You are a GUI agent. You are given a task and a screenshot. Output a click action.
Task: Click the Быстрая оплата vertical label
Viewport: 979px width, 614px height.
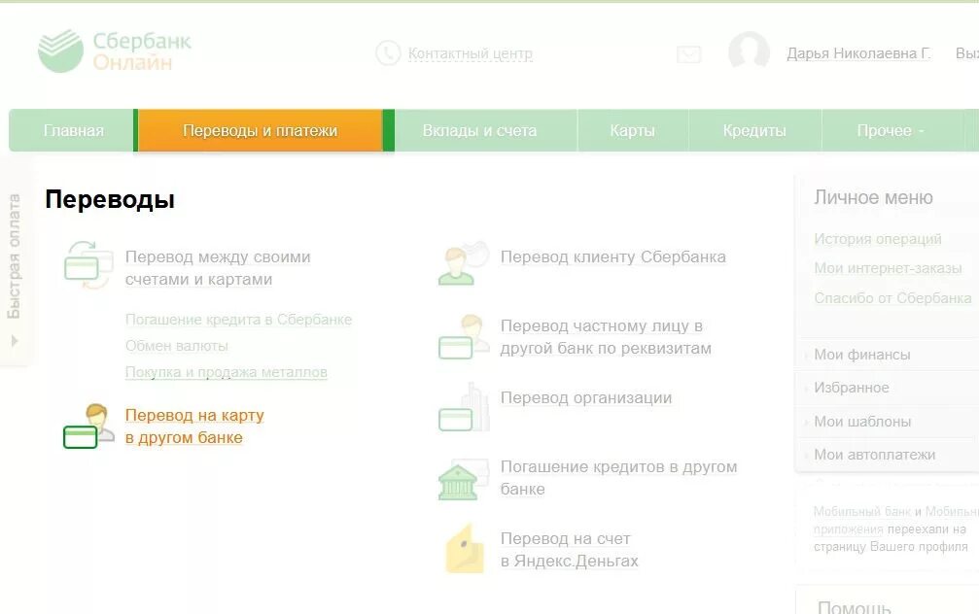[14, 256]
